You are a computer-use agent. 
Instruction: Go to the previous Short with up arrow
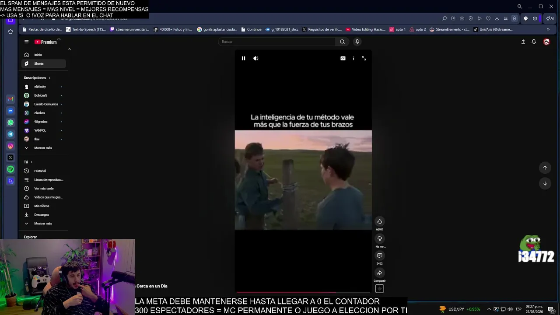(x=545, y=168)
